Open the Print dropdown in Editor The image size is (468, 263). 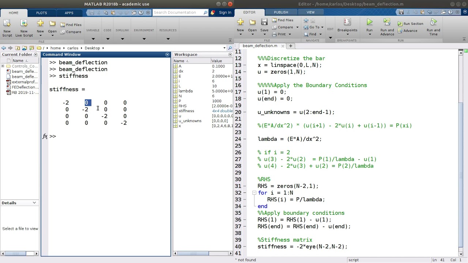pos(290,34)
